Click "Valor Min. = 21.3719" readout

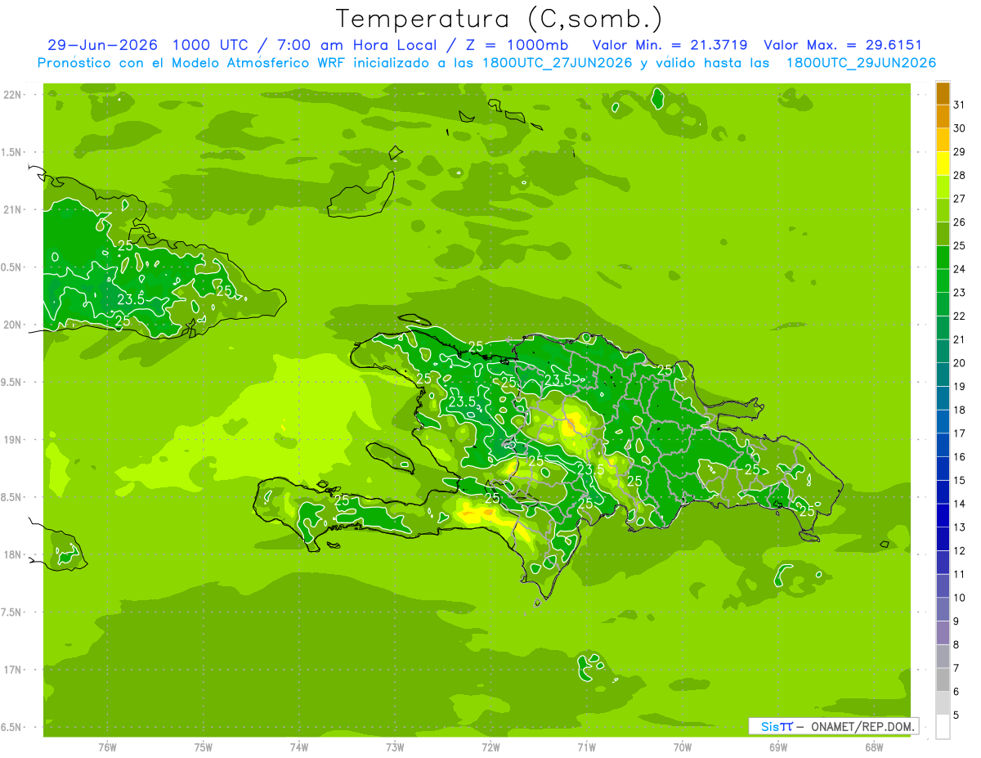coord(671,45)
